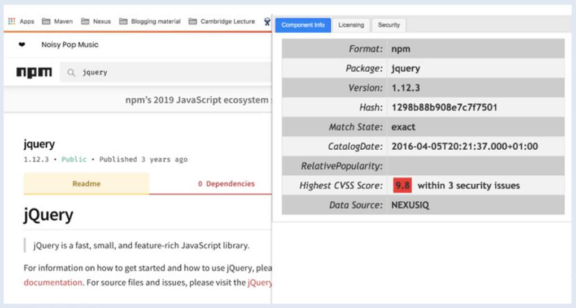Click the Highest CVSS Score label

[341, 185]
